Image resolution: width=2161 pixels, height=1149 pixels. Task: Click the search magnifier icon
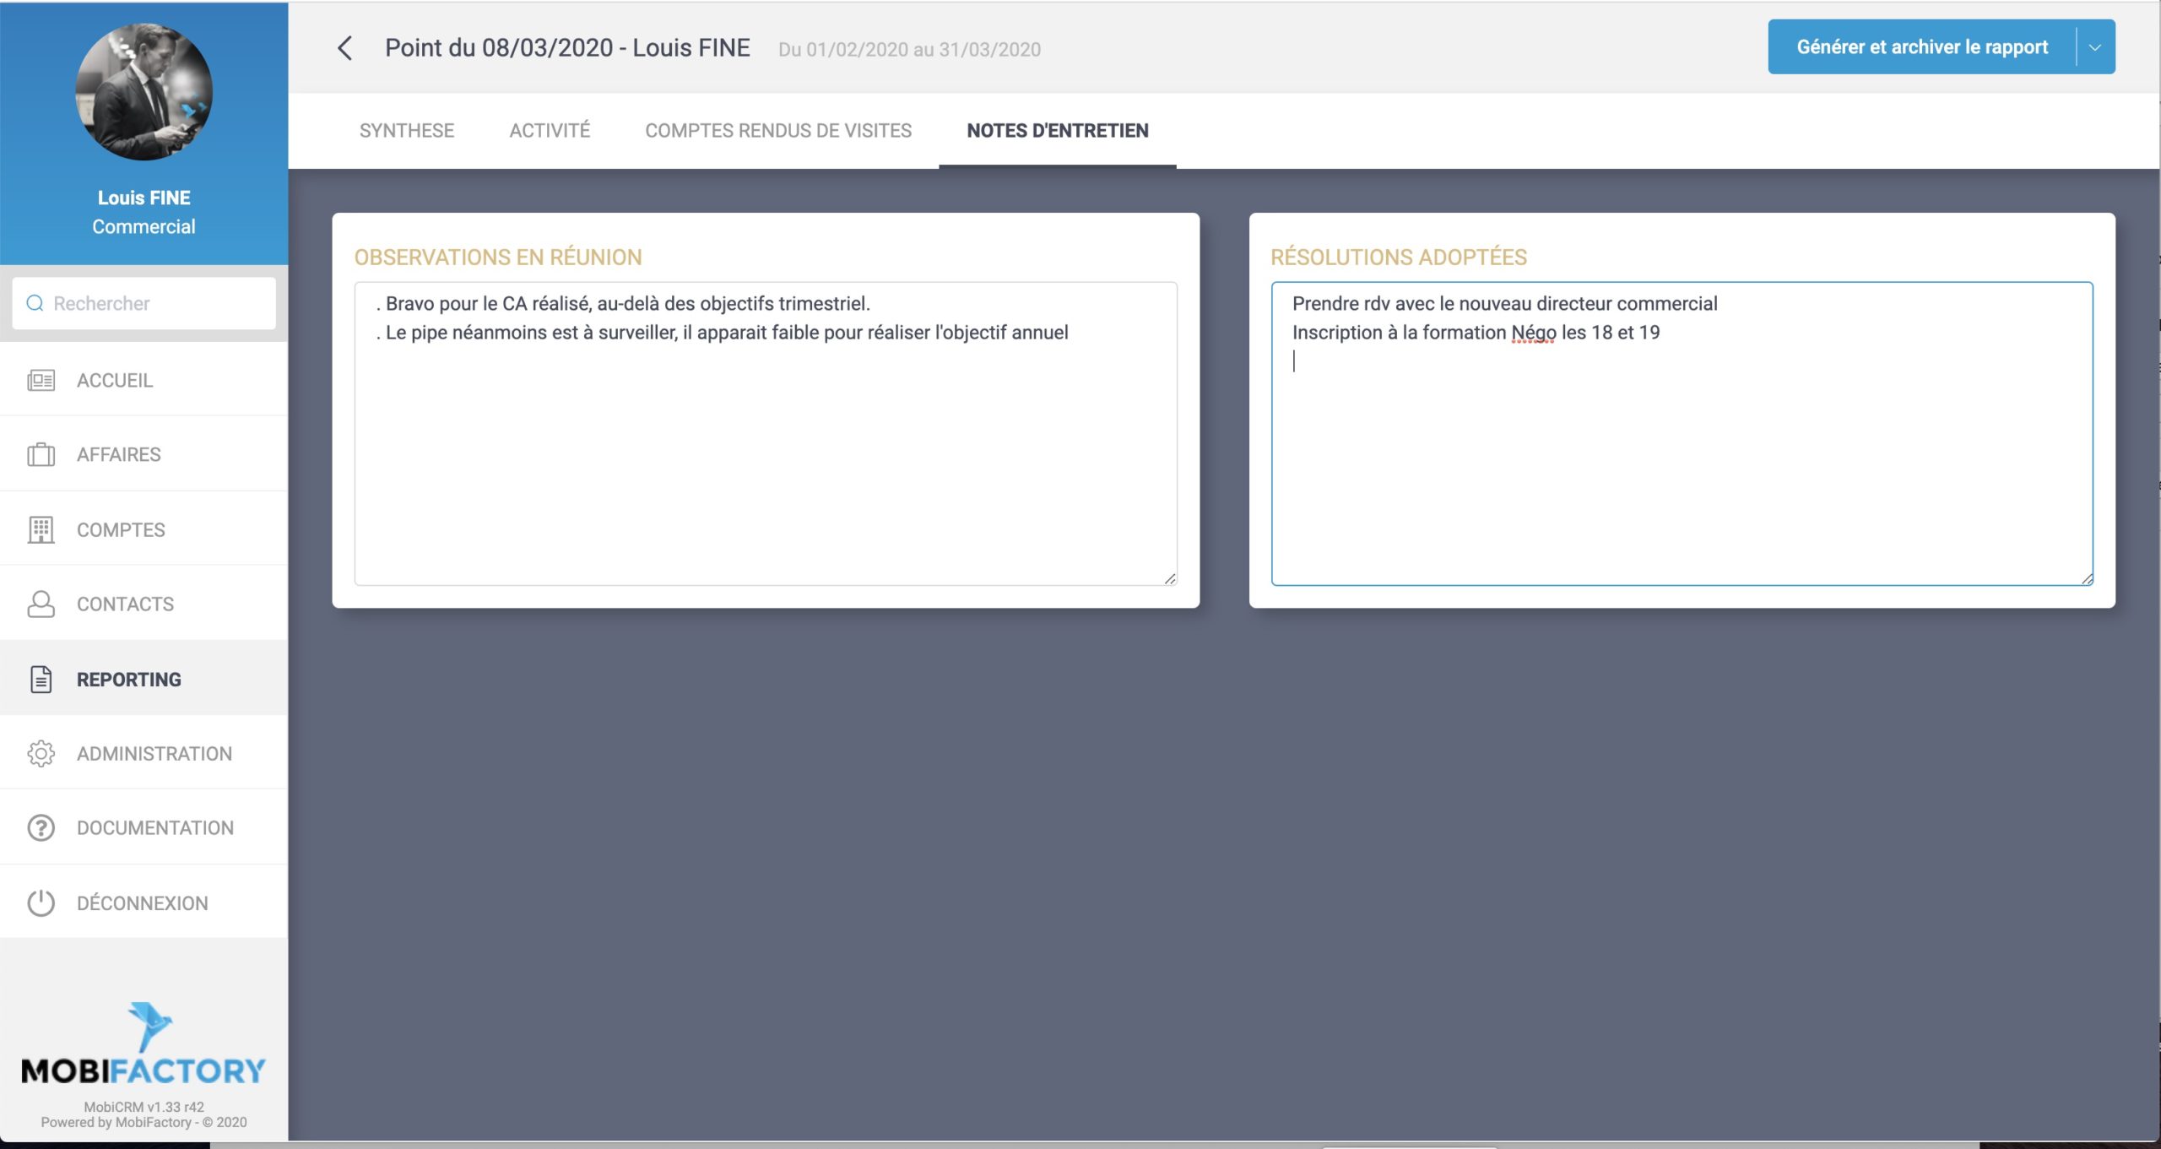pyautogui.click(x=35, y=303)
